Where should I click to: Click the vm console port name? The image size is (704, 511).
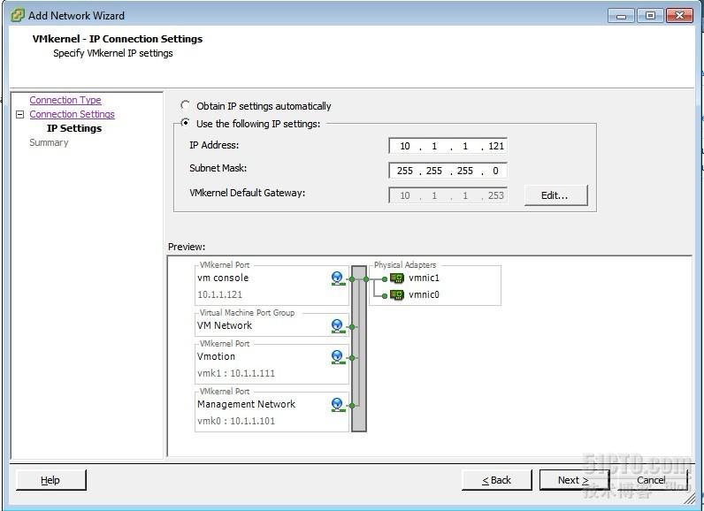point(223,278)
